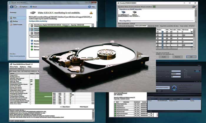Click the Exportar button
The image size is (206, 123).
click(177, 57)
